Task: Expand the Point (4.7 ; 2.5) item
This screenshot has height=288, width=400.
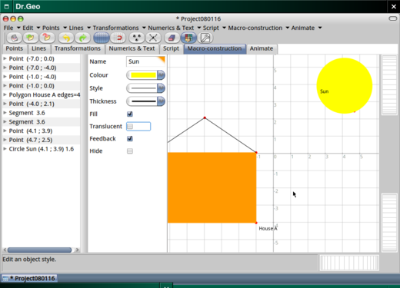Action: click(x=5, y=140)
